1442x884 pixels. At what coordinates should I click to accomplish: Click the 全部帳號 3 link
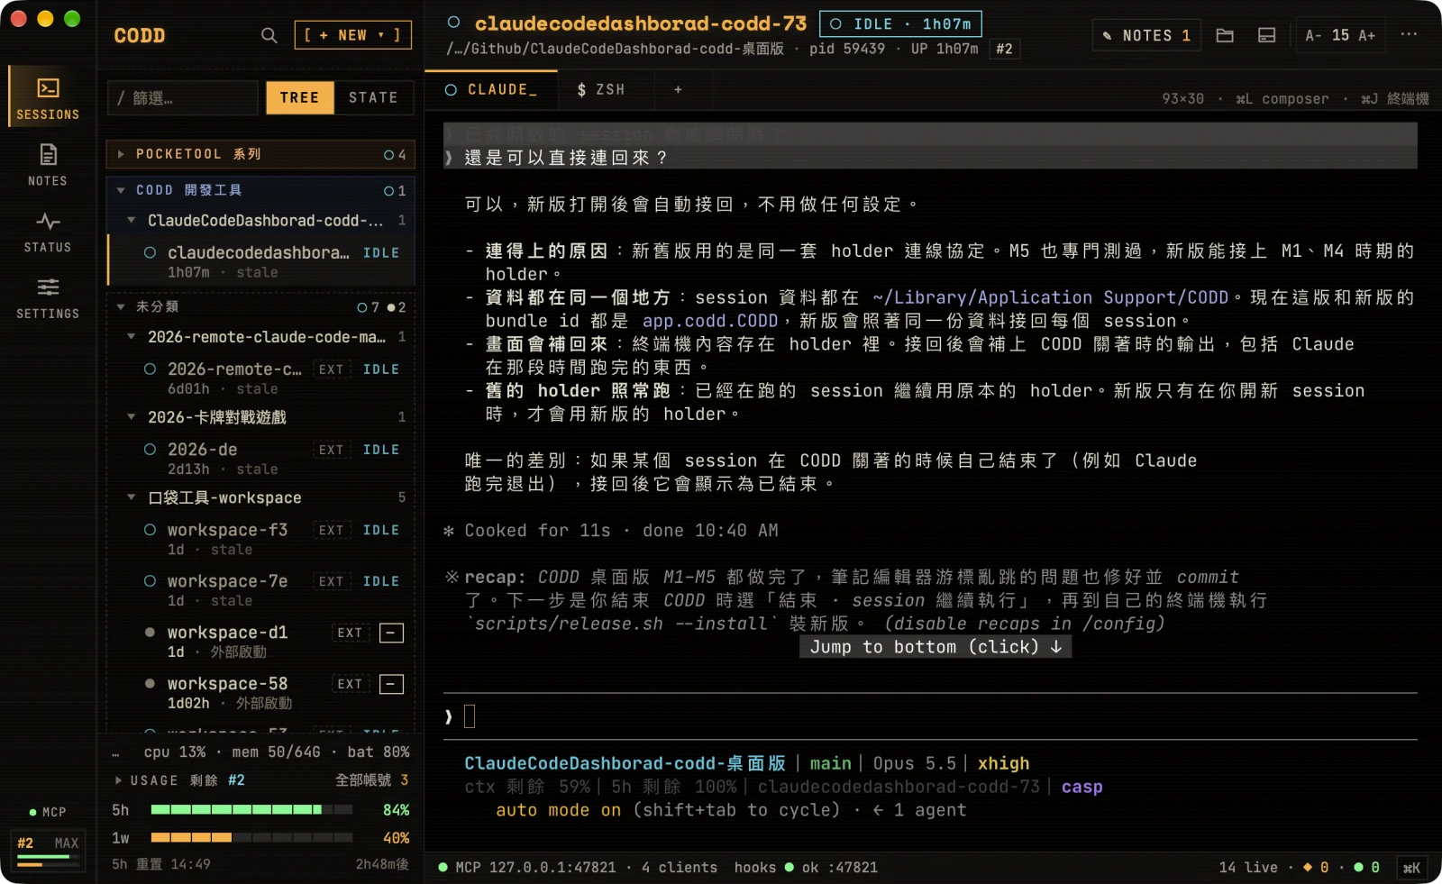372,780
